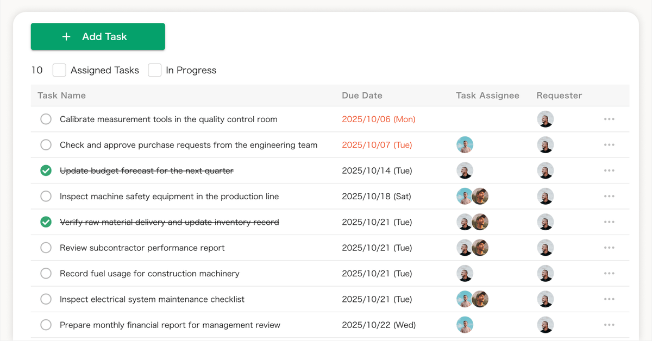The height and width of the screenshot is (341, 652).
Task: Mark the fuel usage task as complete
Action: [46, 273]
